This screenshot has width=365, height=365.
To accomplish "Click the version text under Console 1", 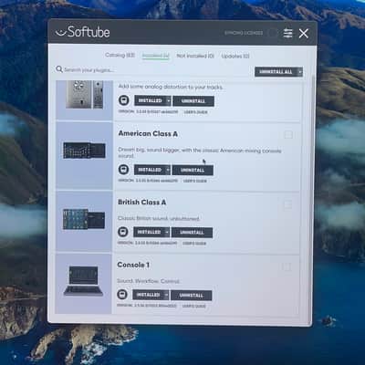I will tap(147, 306).
